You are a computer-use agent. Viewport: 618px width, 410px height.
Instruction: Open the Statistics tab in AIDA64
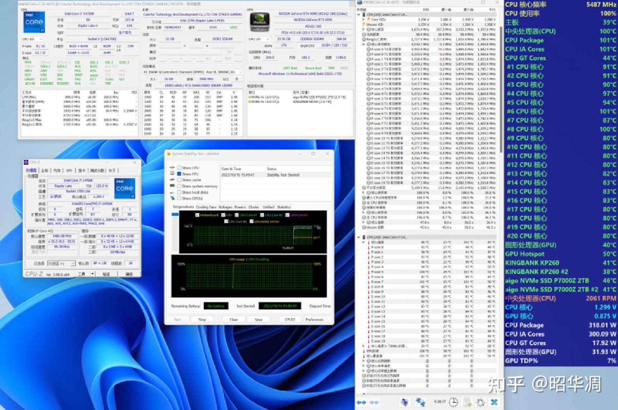pyautogui.click(x=284, y=207)
